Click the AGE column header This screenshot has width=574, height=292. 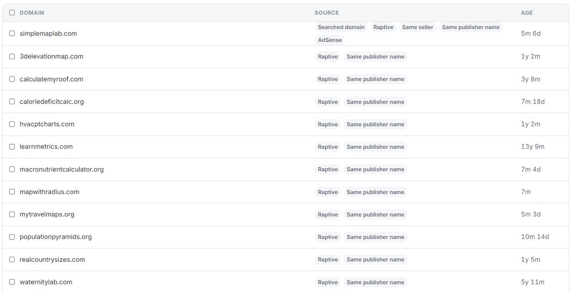527,13
